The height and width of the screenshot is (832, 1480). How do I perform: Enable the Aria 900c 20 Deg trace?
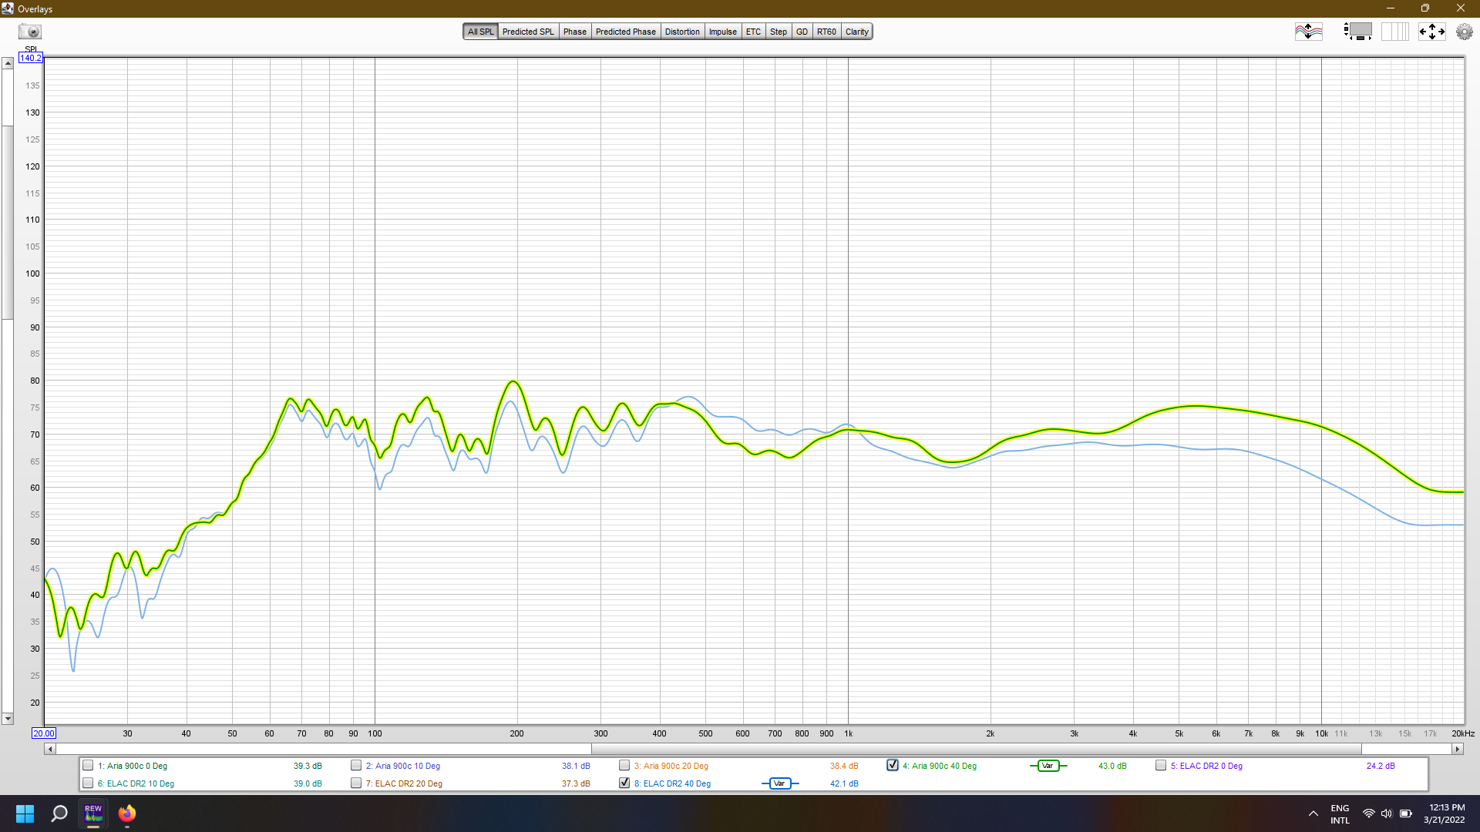click(x=624, y=766)
